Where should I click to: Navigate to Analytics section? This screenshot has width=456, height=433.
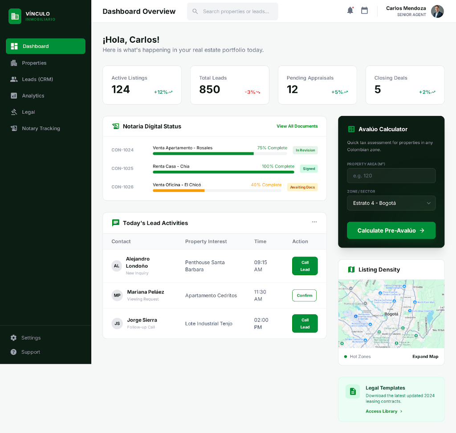pyautogui.click(x=33, y=96)
